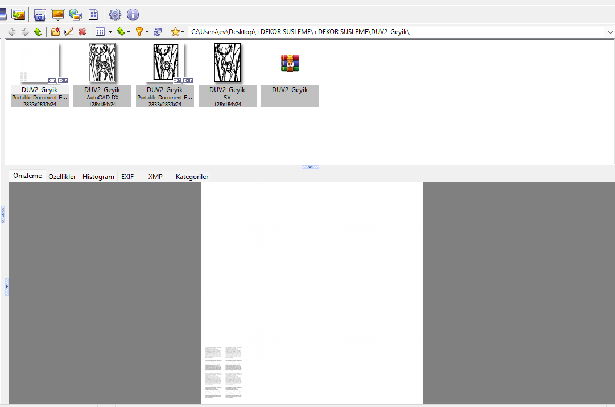The height and width of the screenshot is (407, 615).
Task: Click the "AutoCAD DX" file type label
Action: (x=102, y=98)
